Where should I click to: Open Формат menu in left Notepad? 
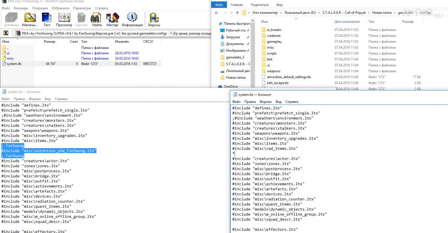tap(35, 99)
